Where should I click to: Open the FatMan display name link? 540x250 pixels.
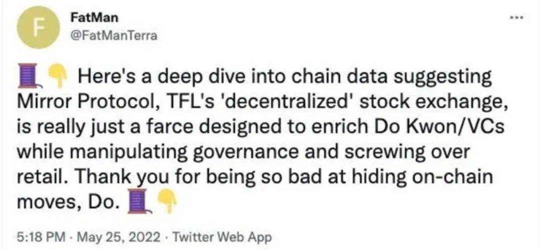[x=93, y=18]
